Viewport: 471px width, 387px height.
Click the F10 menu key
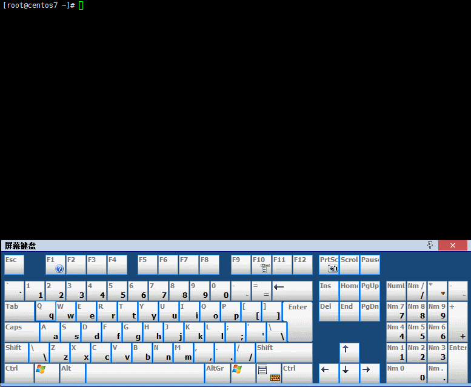261,264
